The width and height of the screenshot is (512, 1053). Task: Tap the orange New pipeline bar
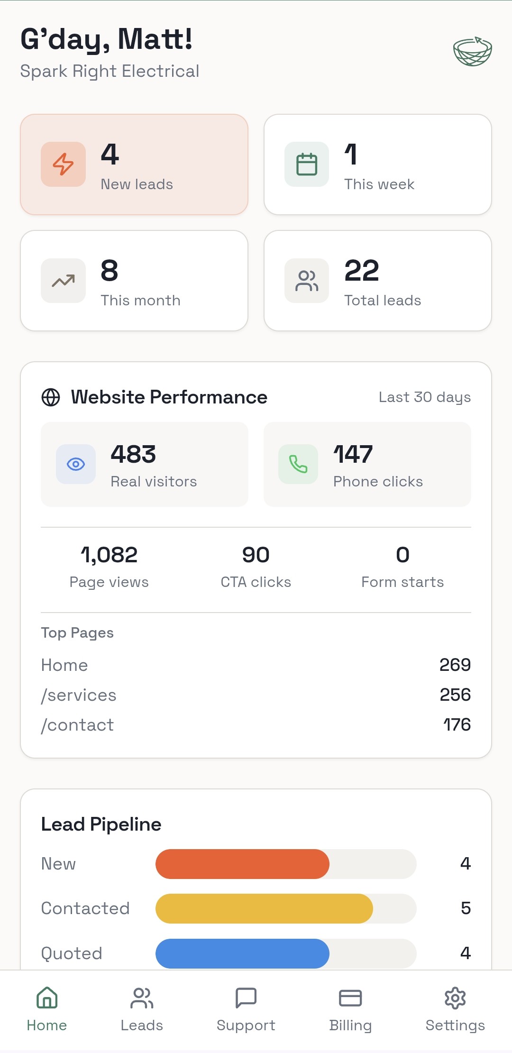(242, 864)
